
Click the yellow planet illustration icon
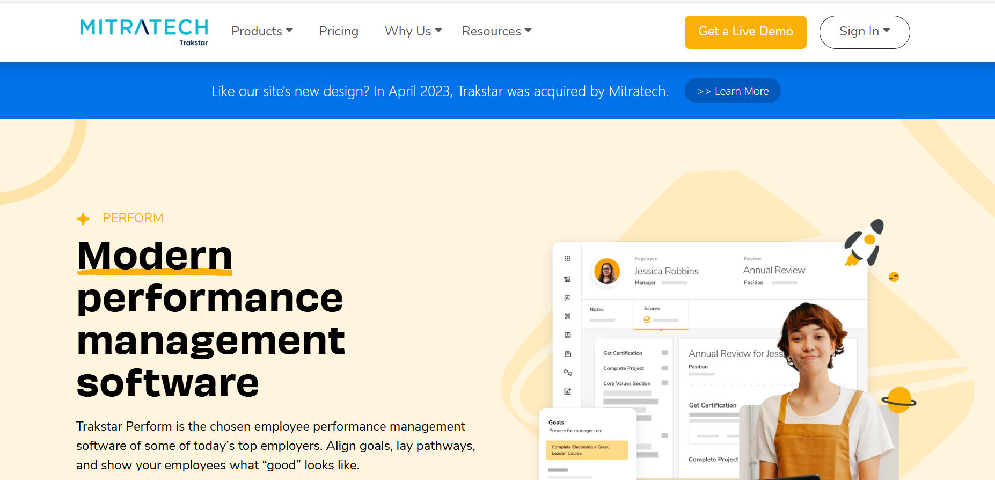pyautogui.click(x=899, y=400)
